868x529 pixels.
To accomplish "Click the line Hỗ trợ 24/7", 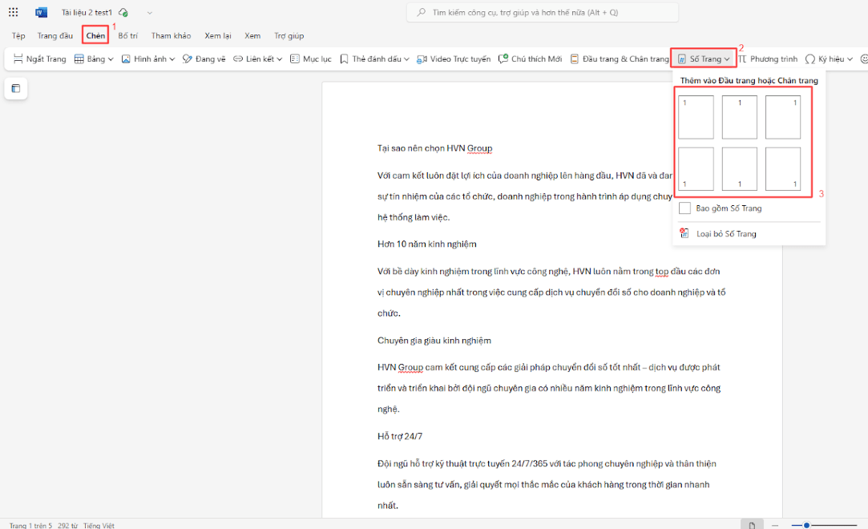I will (400, 436).
